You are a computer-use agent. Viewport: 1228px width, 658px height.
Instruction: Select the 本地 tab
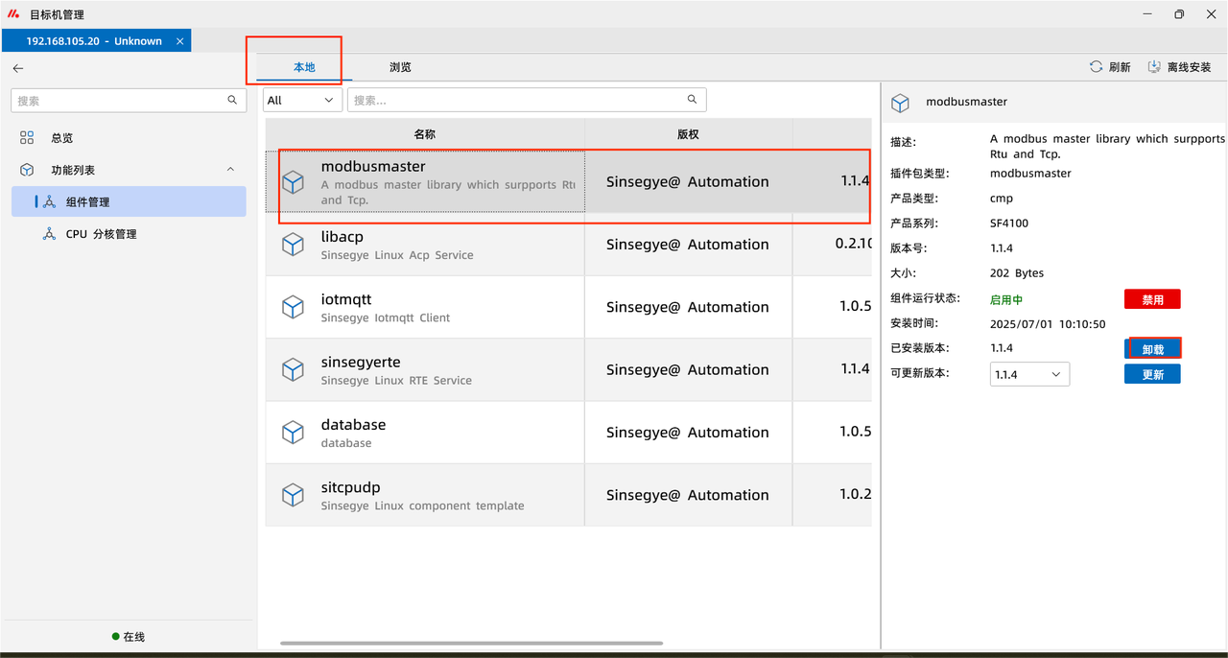click(304, 67)
